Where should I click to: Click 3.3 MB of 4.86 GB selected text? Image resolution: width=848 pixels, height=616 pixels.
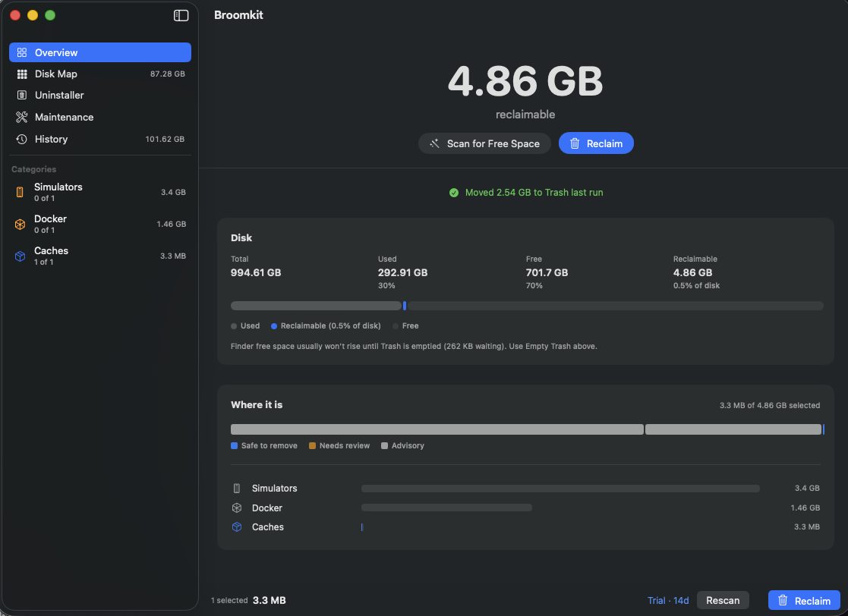point(770,405)
